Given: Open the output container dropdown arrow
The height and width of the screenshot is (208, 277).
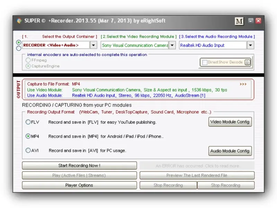Looking at the screenshot, I should (93, 45).
